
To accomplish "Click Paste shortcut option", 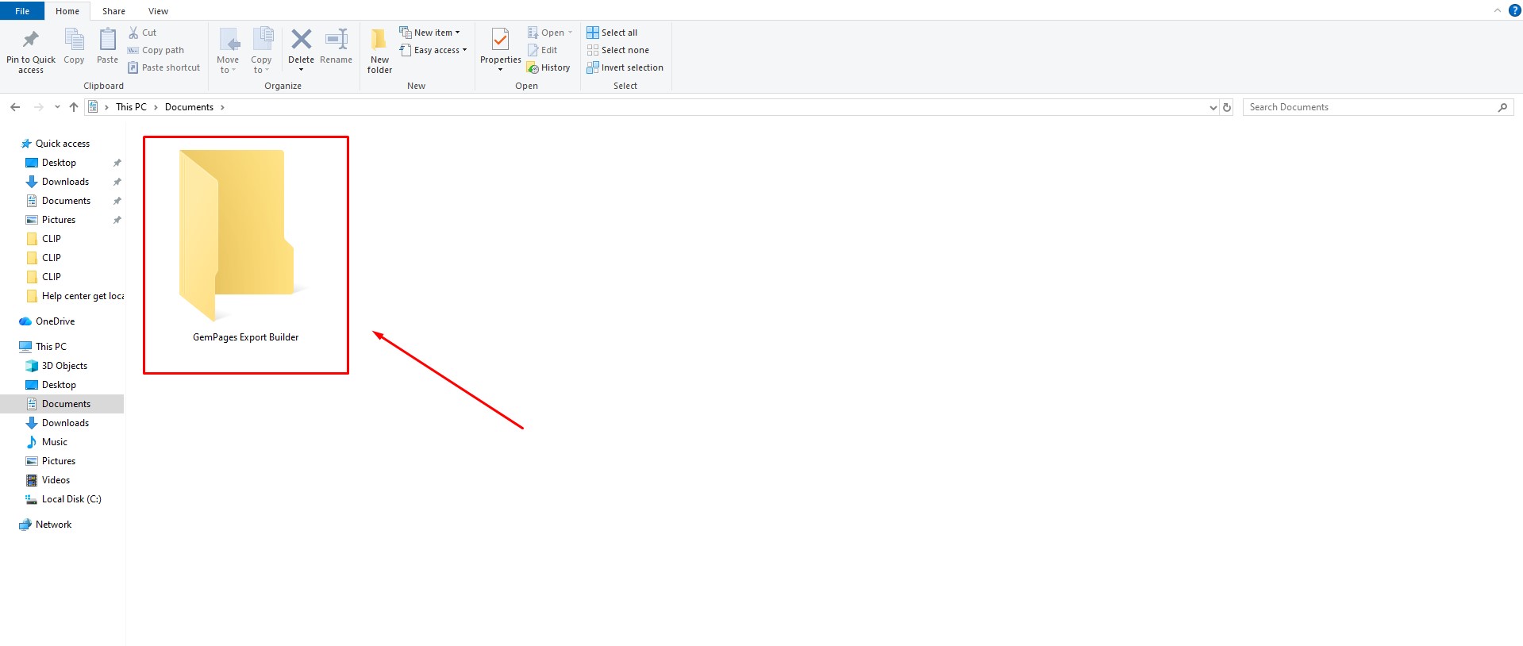I will (164, 67).
